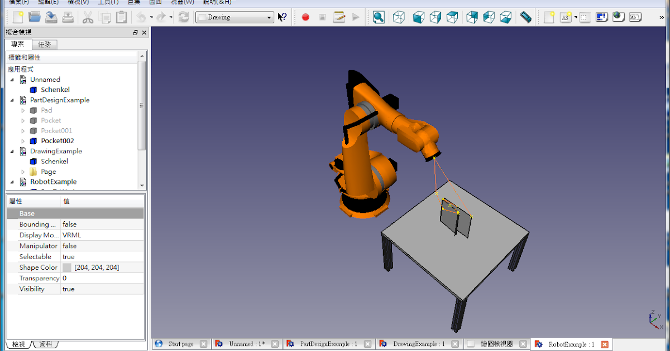Expand the Page folder item
The width and height of the screenshot is (670, 351).
point(23,172)
